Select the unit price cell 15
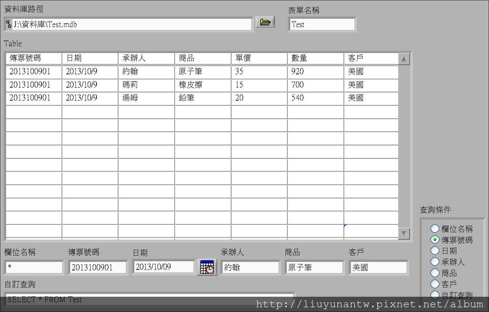 click(259, 85)
